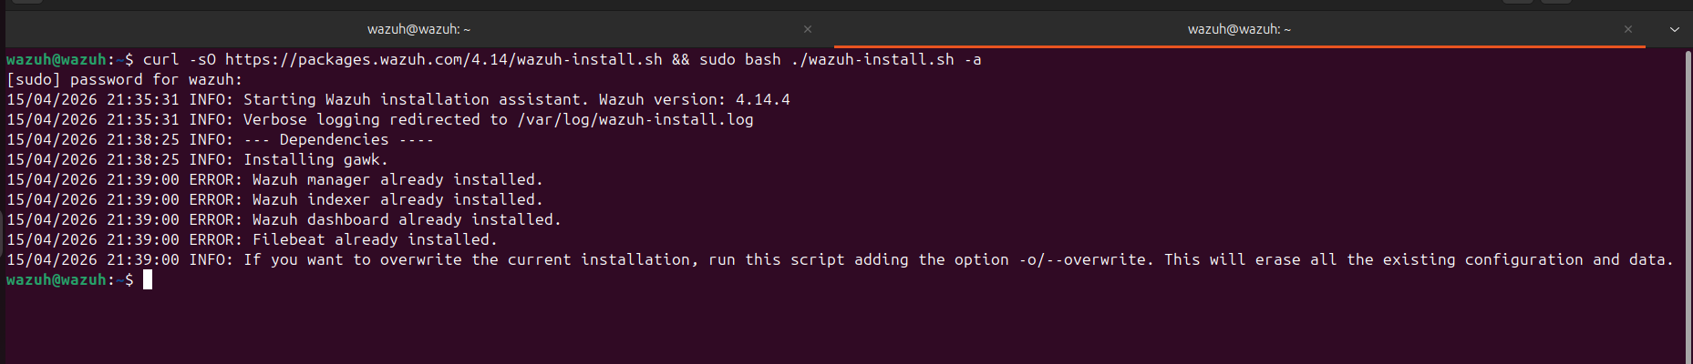1693x364 pixels.
Task: Click the /var/log/wazuh-install.log path
Action: [x=635, y=120]
